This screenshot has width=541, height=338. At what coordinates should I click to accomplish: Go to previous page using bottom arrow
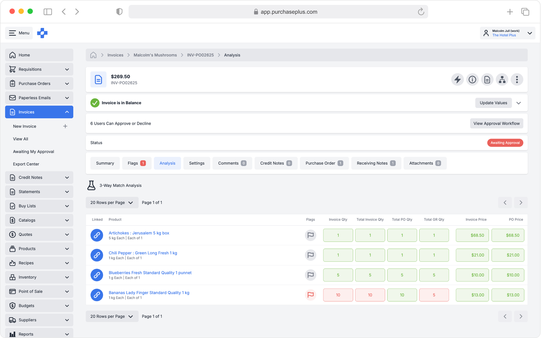click(505, 316)
